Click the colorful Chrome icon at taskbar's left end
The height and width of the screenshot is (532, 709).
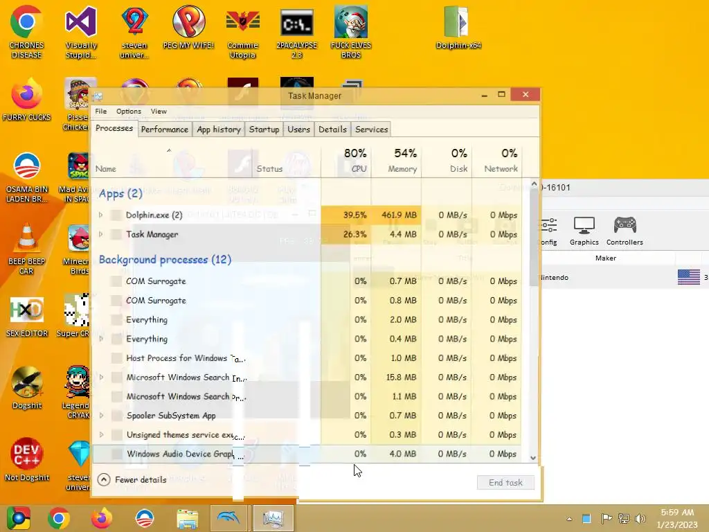click(x=18, y=518)
